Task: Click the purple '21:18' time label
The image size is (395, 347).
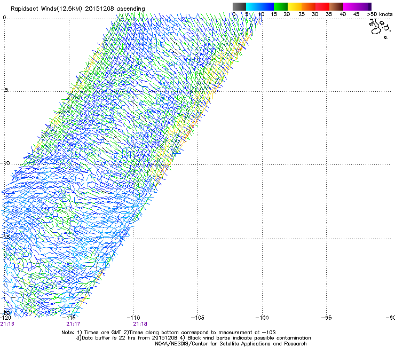Action: click(x=140, y=324)
